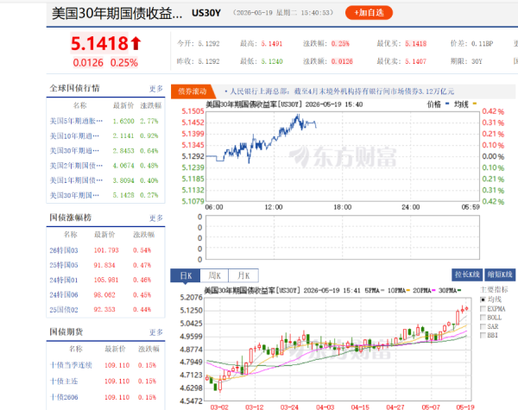Click the 最优买 value 5.1418
Screen dimensions: 518x410
415,44
